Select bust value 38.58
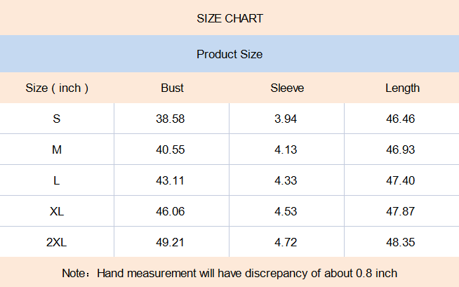The width and height of the screenshot is (459, 287). (x=170, y=119)
